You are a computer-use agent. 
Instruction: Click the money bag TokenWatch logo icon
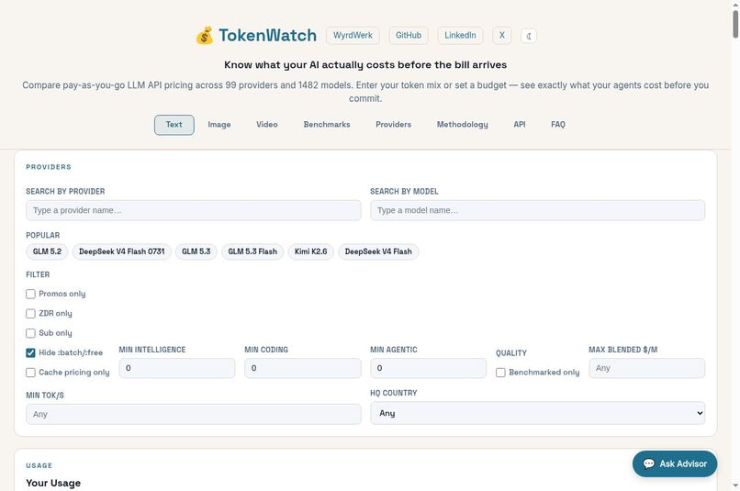point(205,36)
